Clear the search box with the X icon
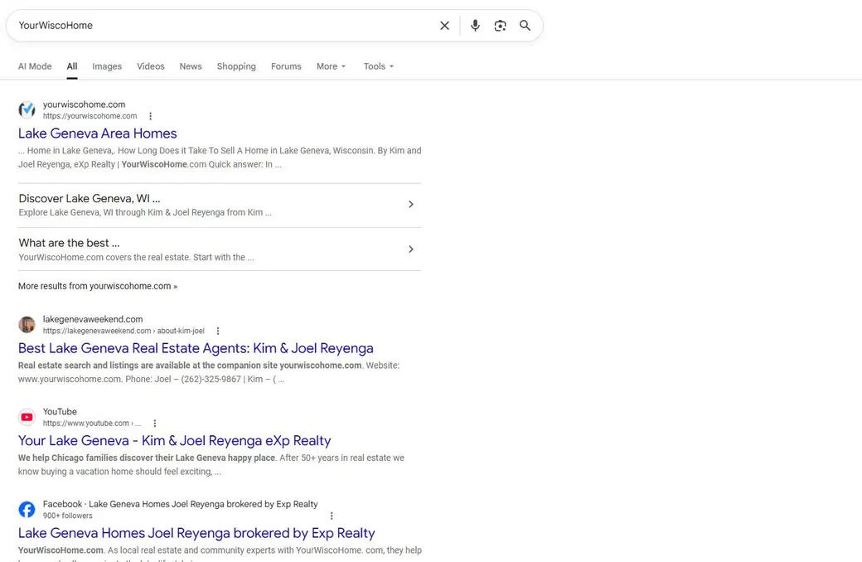Screen dimensions: 862x562 coord(445,26)
